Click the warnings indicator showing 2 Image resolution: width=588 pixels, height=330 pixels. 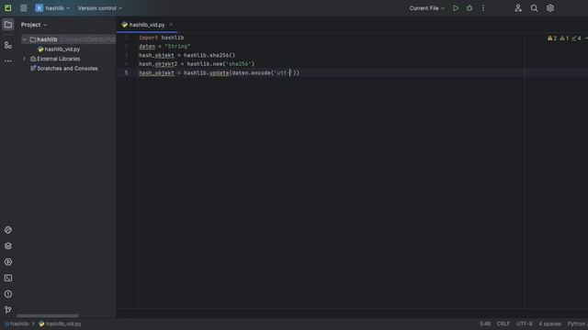552,38
